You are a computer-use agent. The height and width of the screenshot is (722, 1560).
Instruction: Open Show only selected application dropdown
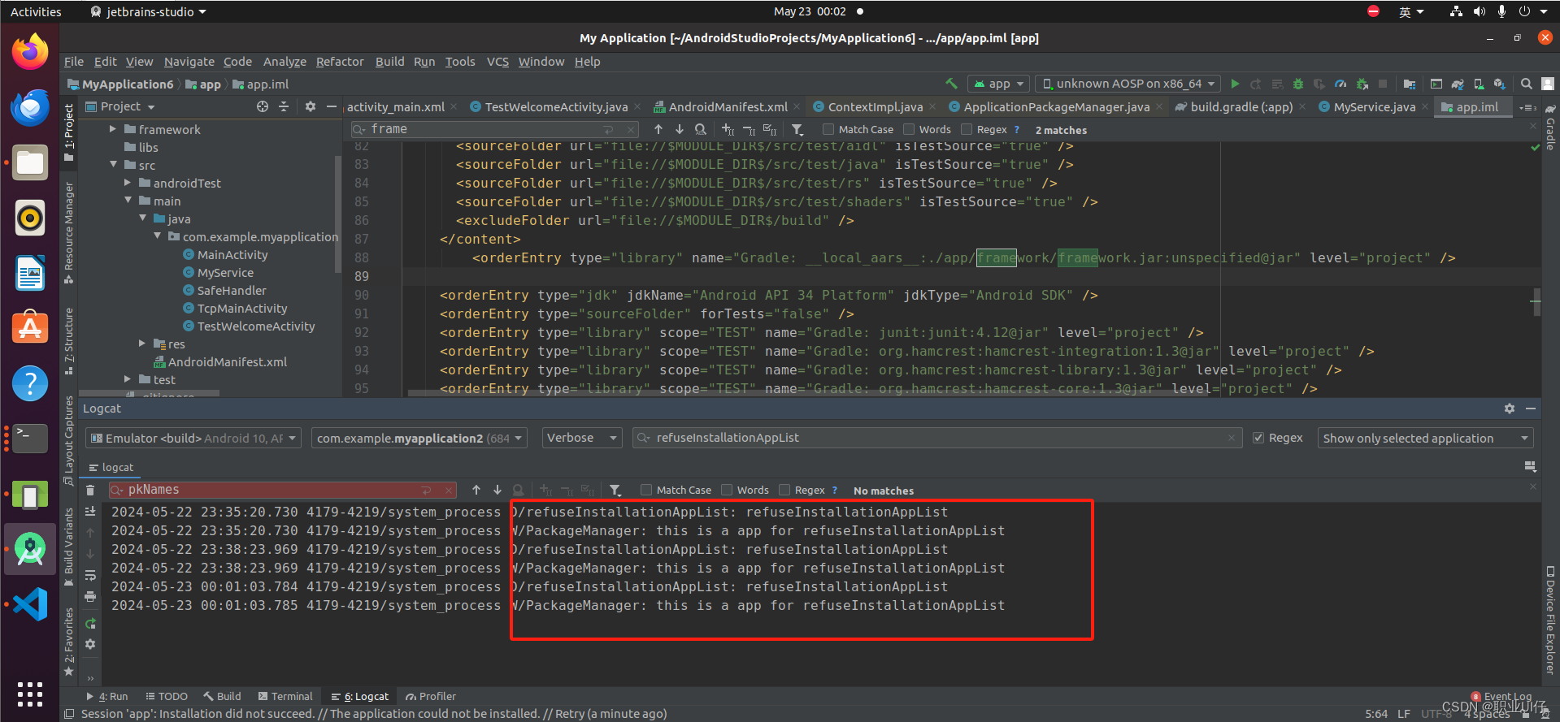(x=1425, y=438)
